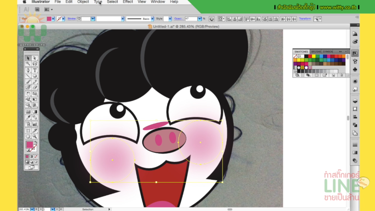The height and width of the screenshot is (211, 375).
Task: Expand Swatches panel hidden tabs arrows
Action: pyautogui.click(x=340, y=52)
